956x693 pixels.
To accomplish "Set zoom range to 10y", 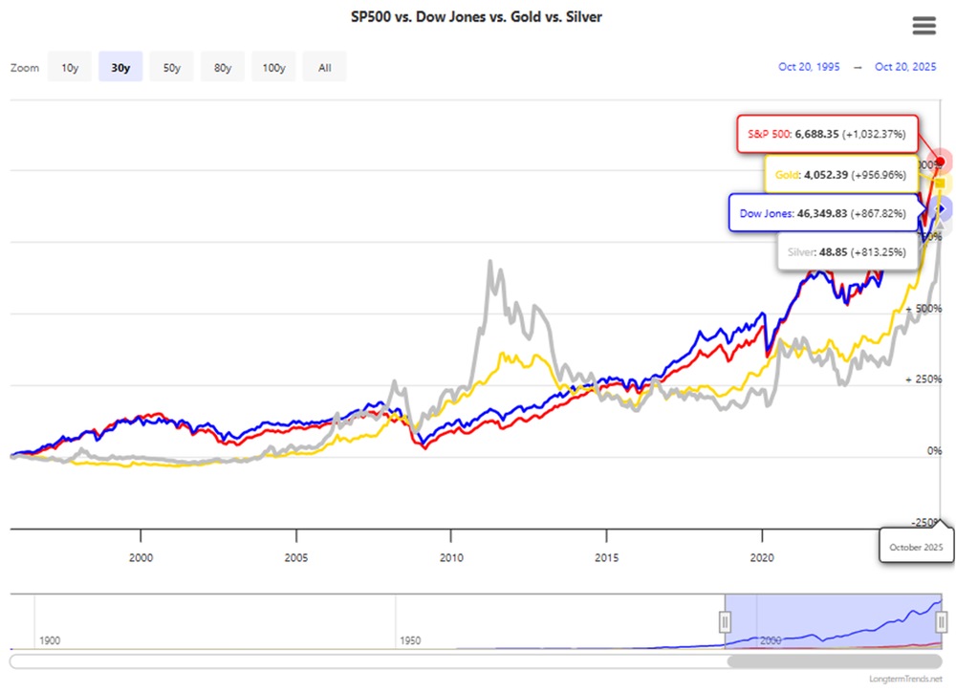I will 70,68.
